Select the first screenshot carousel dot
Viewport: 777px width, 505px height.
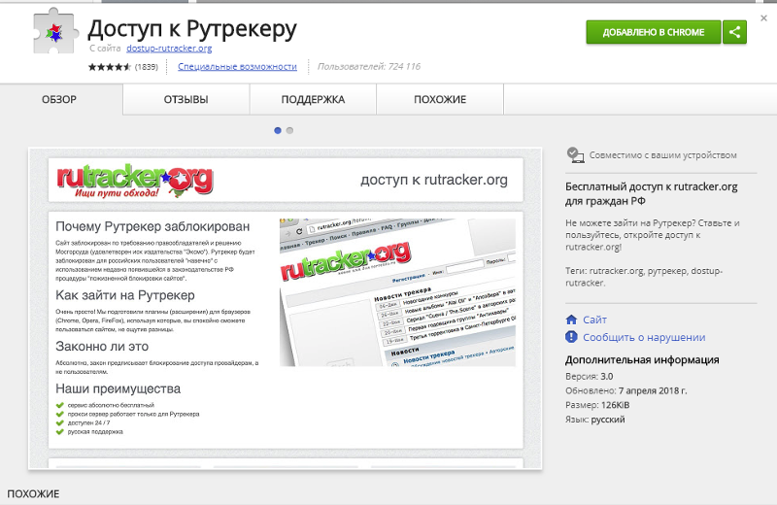[x=278, y=130]
